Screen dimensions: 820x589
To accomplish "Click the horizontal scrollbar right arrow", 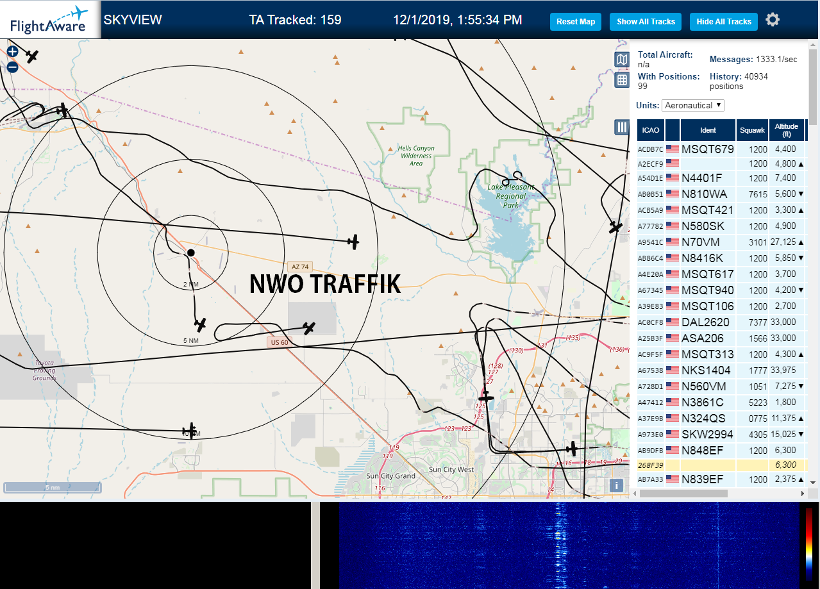I will click(802, 494).
